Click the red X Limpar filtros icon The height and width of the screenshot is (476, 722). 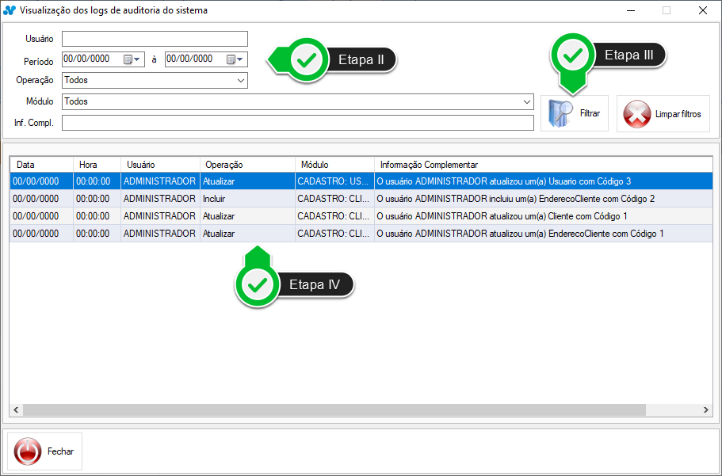click(637, 114)
